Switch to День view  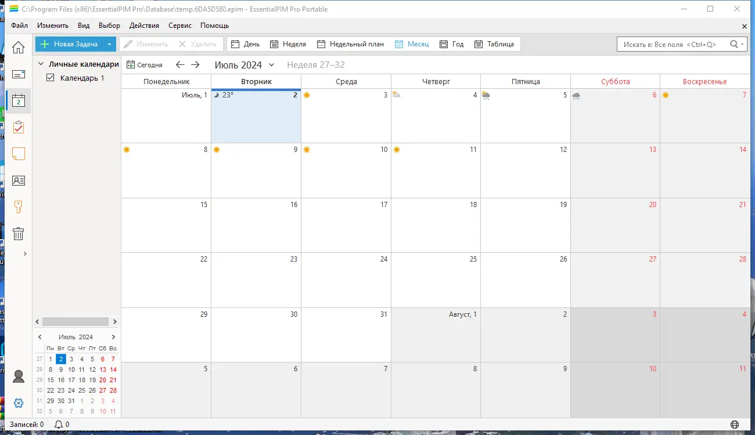pos(246,44)
